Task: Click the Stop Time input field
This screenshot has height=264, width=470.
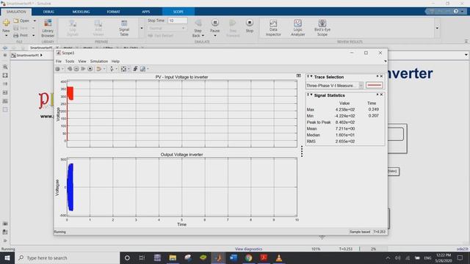Action: pos(178,21)
